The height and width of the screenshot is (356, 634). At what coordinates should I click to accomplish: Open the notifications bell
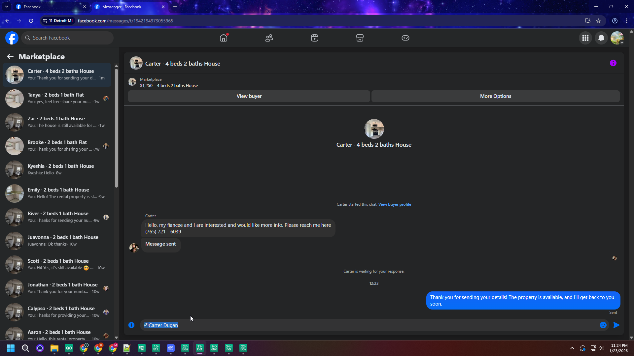(601, 38)
